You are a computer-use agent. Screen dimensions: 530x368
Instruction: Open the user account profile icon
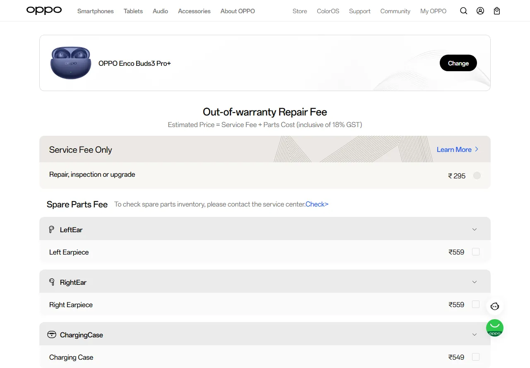tap(480, 11)
